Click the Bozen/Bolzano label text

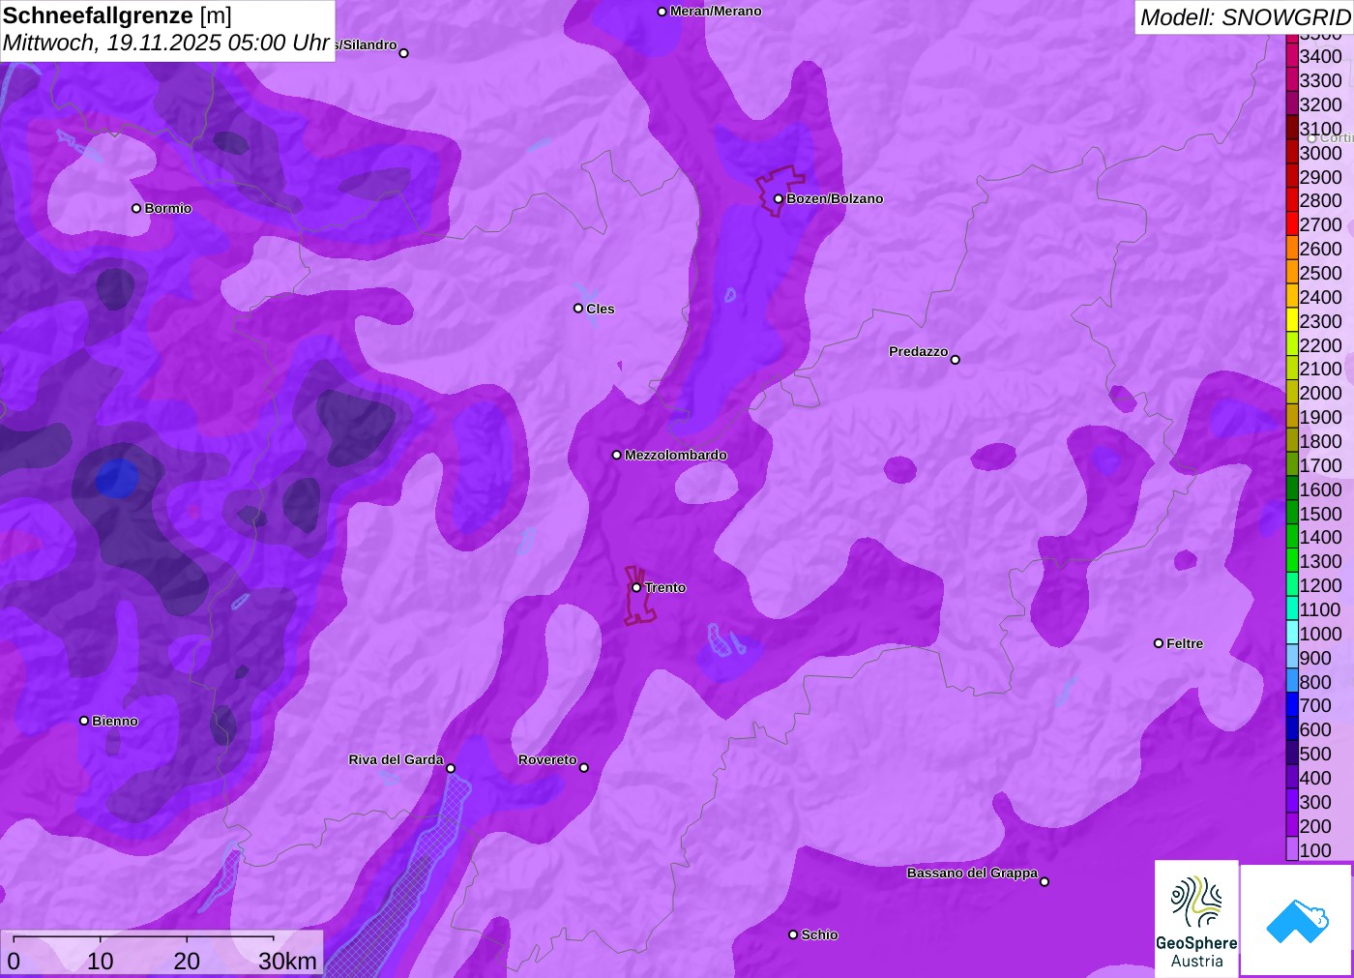835,199
